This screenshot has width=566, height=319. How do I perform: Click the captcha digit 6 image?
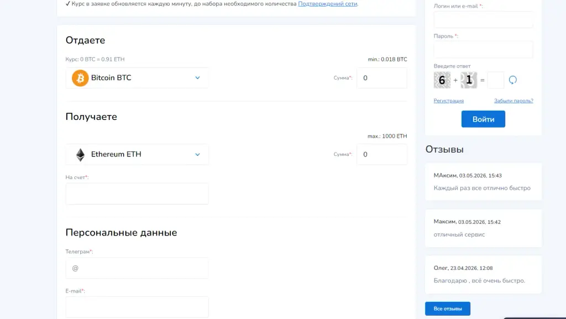coord(442,80)
